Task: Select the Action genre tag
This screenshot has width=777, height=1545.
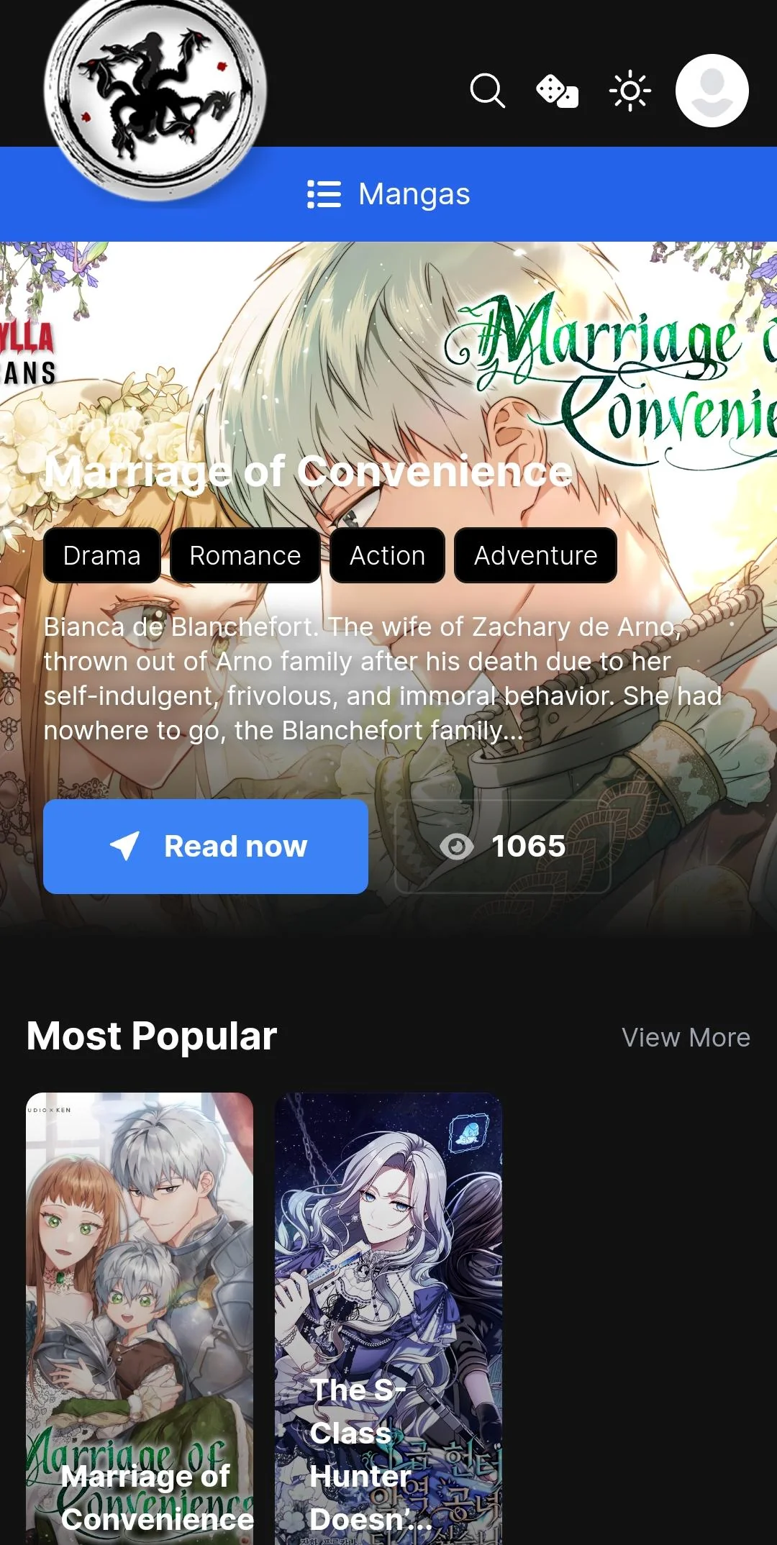Action: pyautogui.click(x=387, y=555)
